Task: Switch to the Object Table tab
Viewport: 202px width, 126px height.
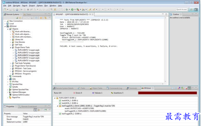Action: pyautogui.click(x=96, y=88)
